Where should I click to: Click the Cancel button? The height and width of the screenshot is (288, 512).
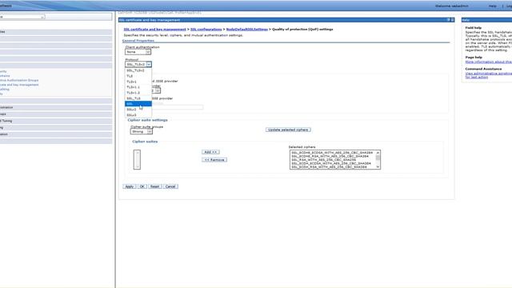(x=170, y=186)
